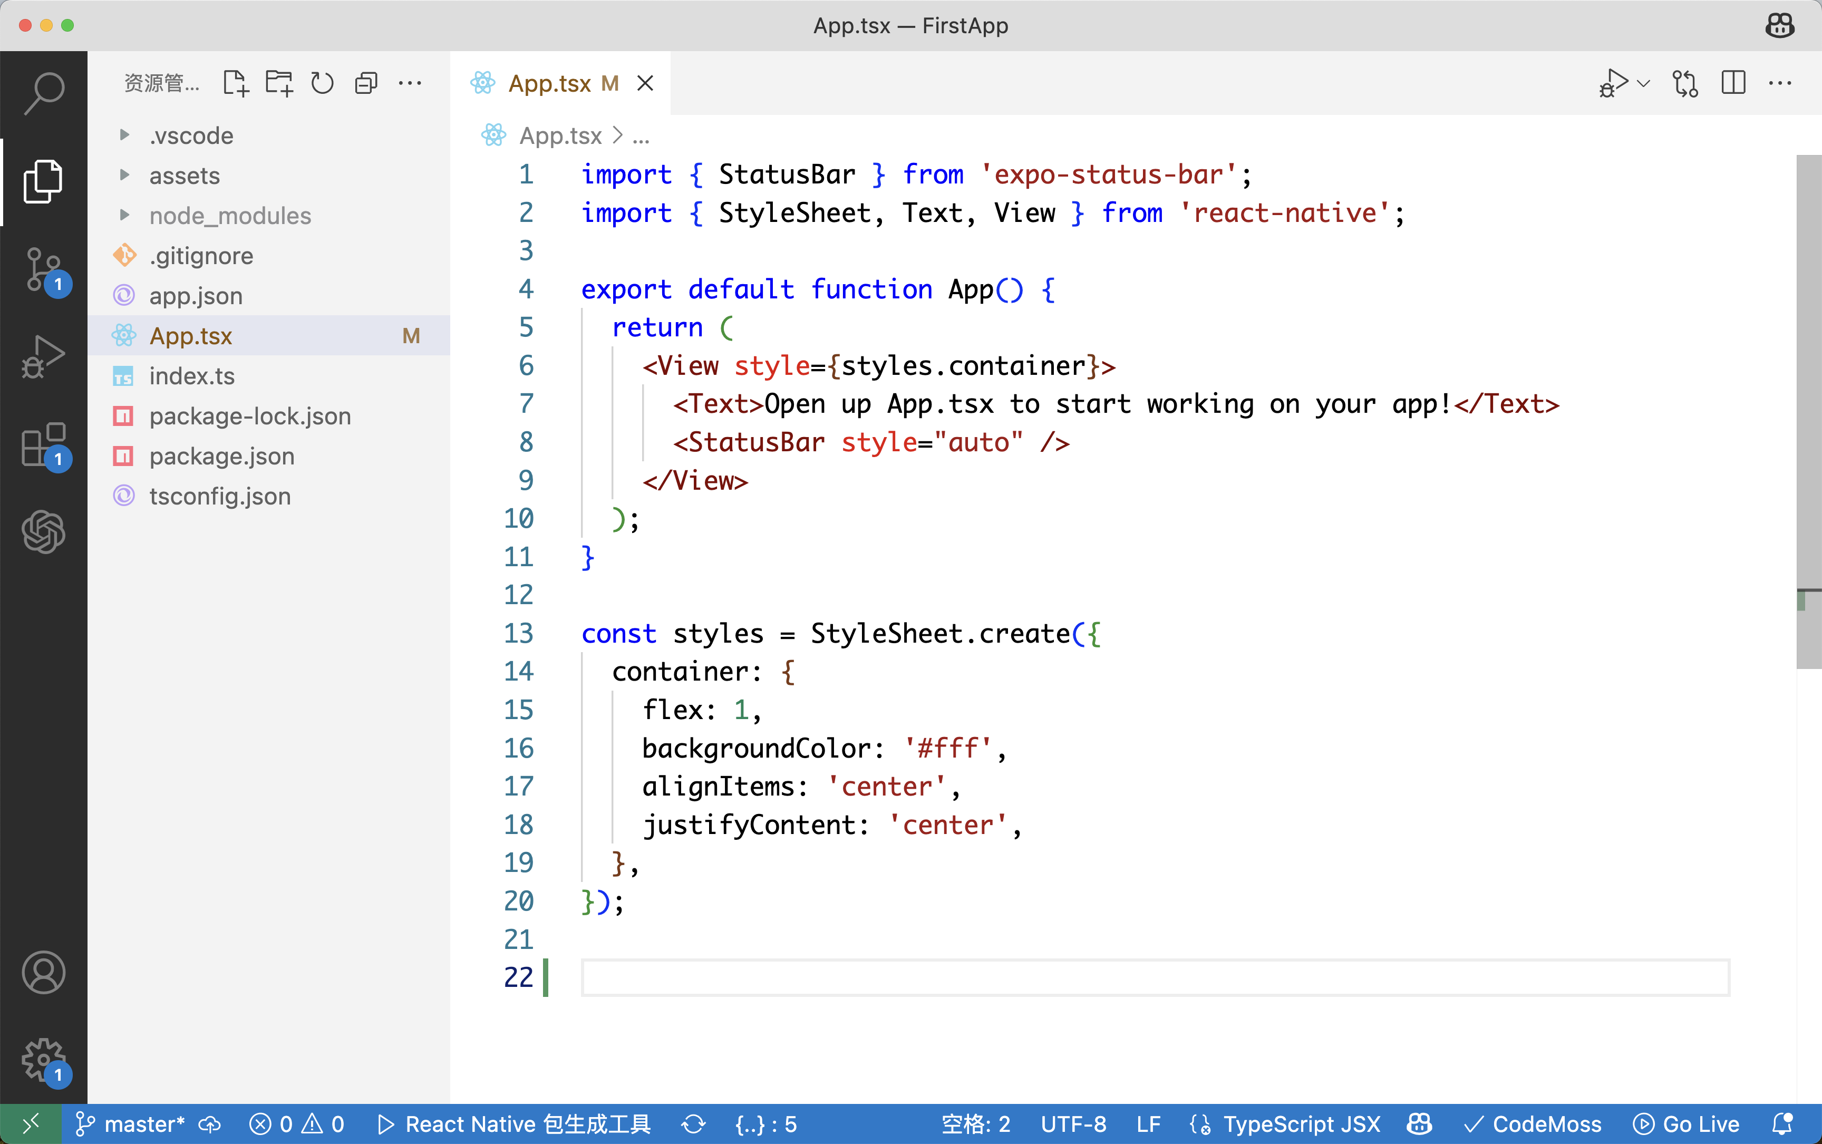Toggle split editor right
The height and width of the screenshot is (1144, 1822).
[1733, 83]
